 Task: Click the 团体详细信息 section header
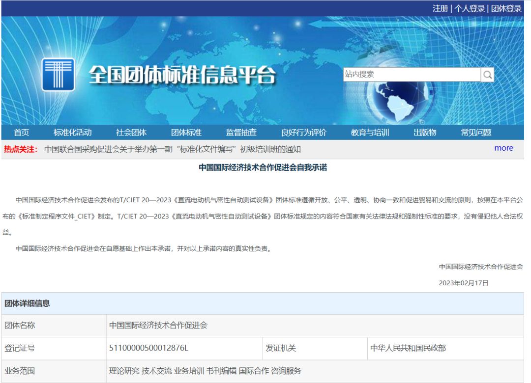coord(28,303)
